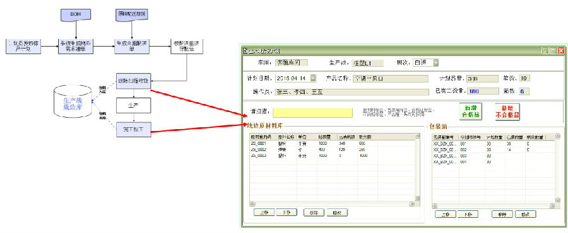Click the red 新增不合格品 button
Viewport: 568px width, 233px height.
507,111
